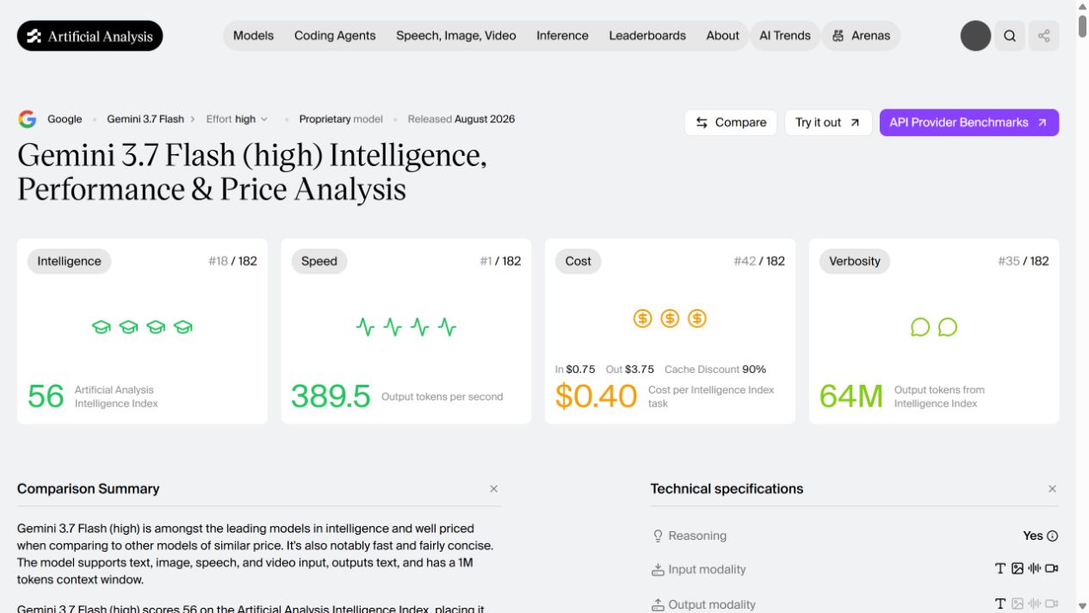Click the Reasoning info circle icon

[x=1052, y=536]
